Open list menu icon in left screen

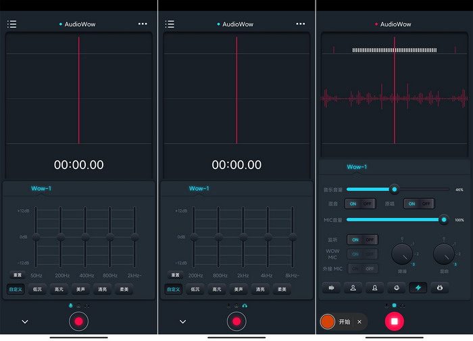click(x=11, y=24)
